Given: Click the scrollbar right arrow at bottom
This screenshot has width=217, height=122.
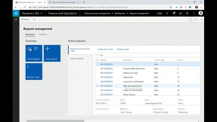Looking at the screenshot, I should click(199, 121).
